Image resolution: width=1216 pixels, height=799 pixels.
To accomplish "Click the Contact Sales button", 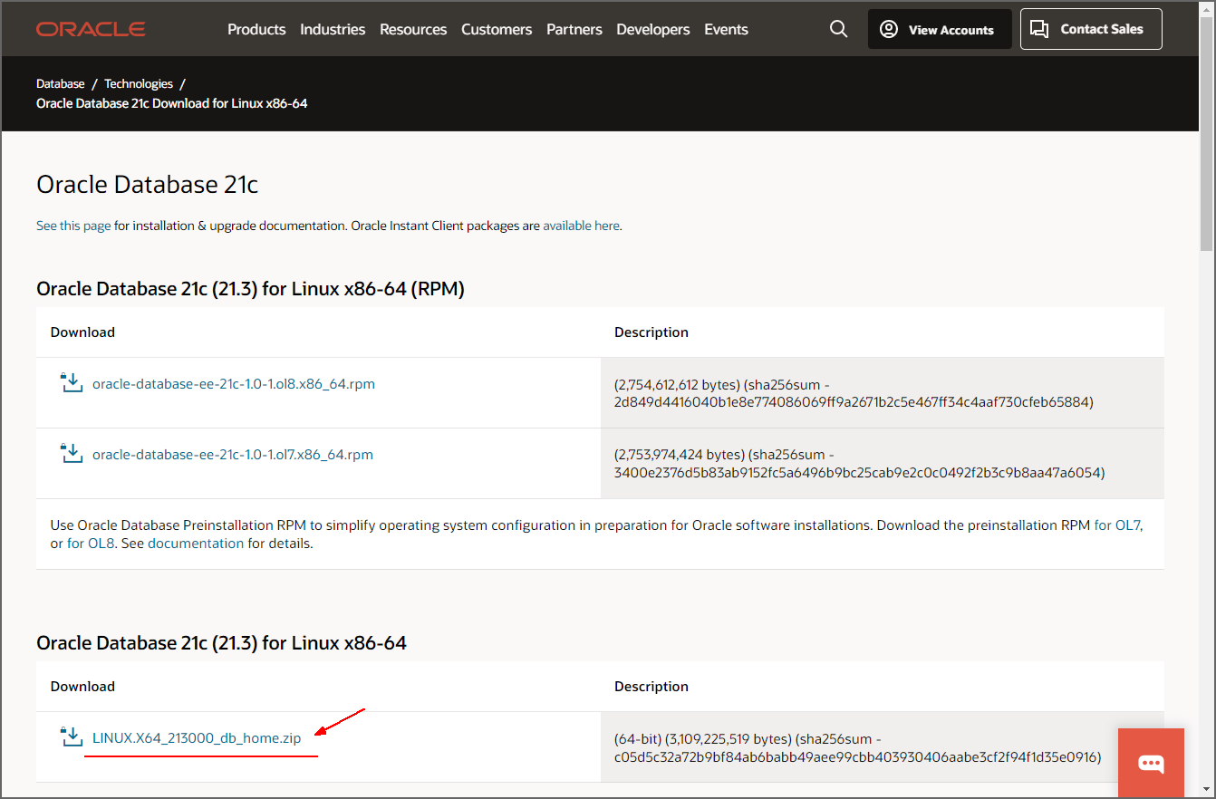I will 1091,29.
